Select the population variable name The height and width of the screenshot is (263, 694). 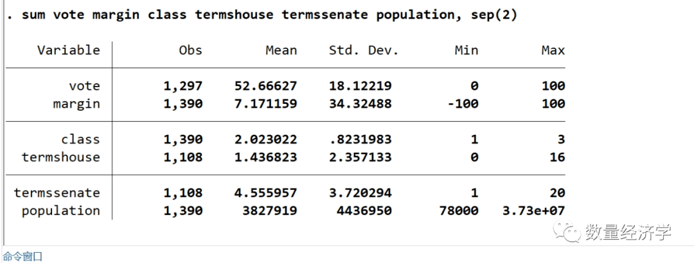point(60,210)
